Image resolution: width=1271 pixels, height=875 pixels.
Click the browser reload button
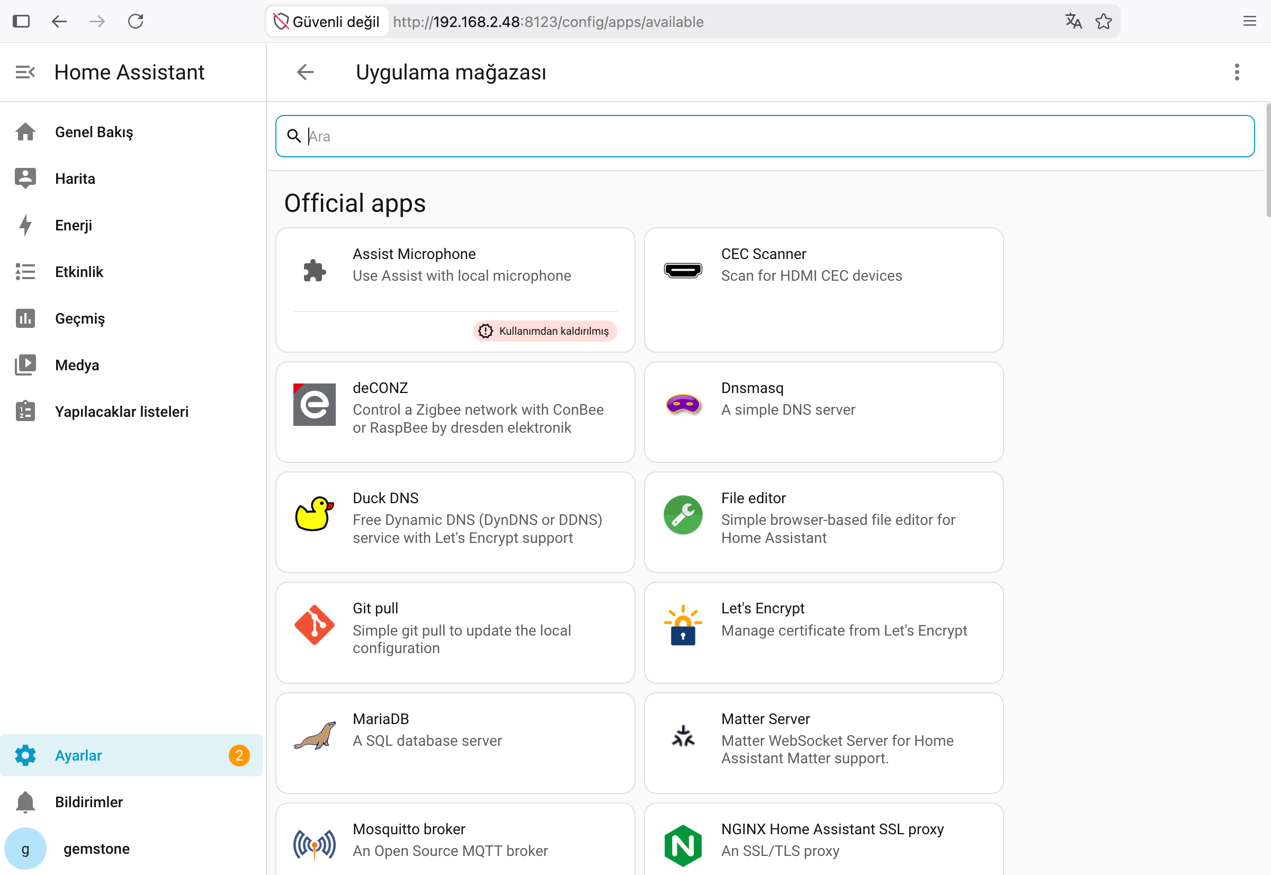point(136,21)
